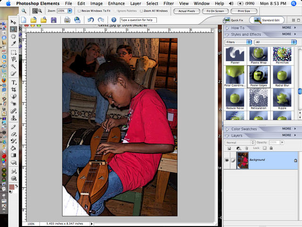The height and width of the screenshot is (227, 302).
Task: Collapse the Layers panel
Action: coord(227,136)
